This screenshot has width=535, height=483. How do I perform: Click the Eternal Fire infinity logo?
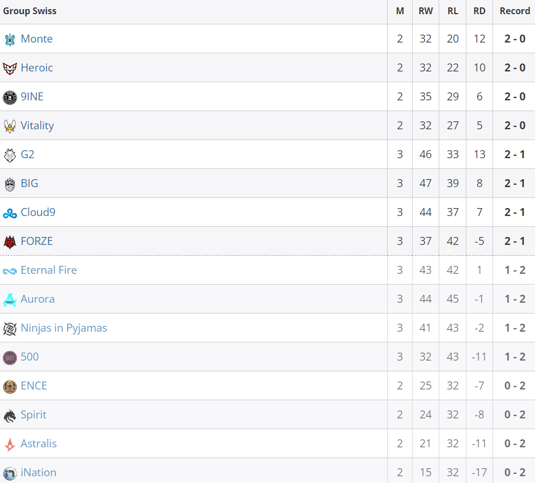coord(10,272)
